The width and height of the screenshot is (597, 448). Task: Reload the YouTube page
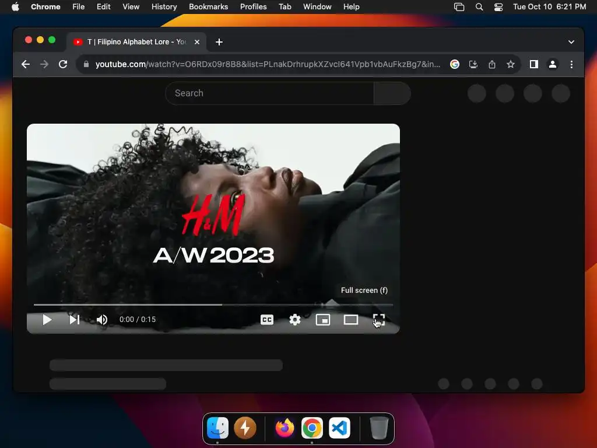click(x=63, y=64)
